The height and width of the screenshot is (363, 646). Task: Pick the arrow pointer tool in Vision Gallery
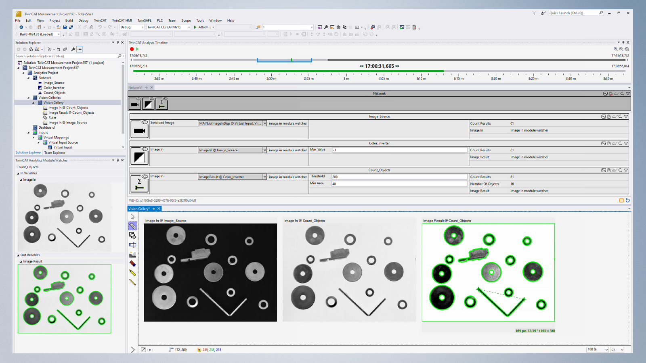(132, 217)
